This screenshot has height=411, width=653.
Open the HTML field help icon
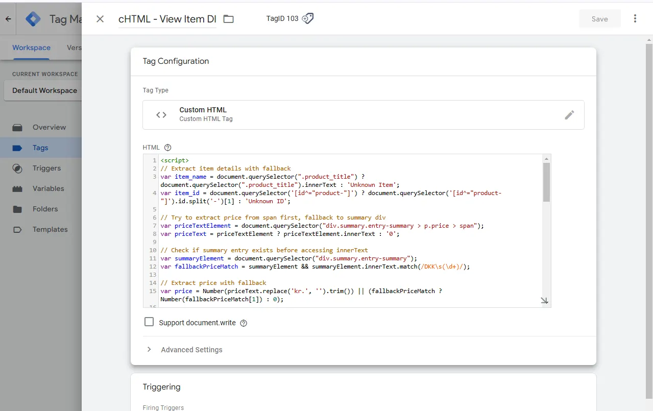pyautogui.click(x=167, y=148)
